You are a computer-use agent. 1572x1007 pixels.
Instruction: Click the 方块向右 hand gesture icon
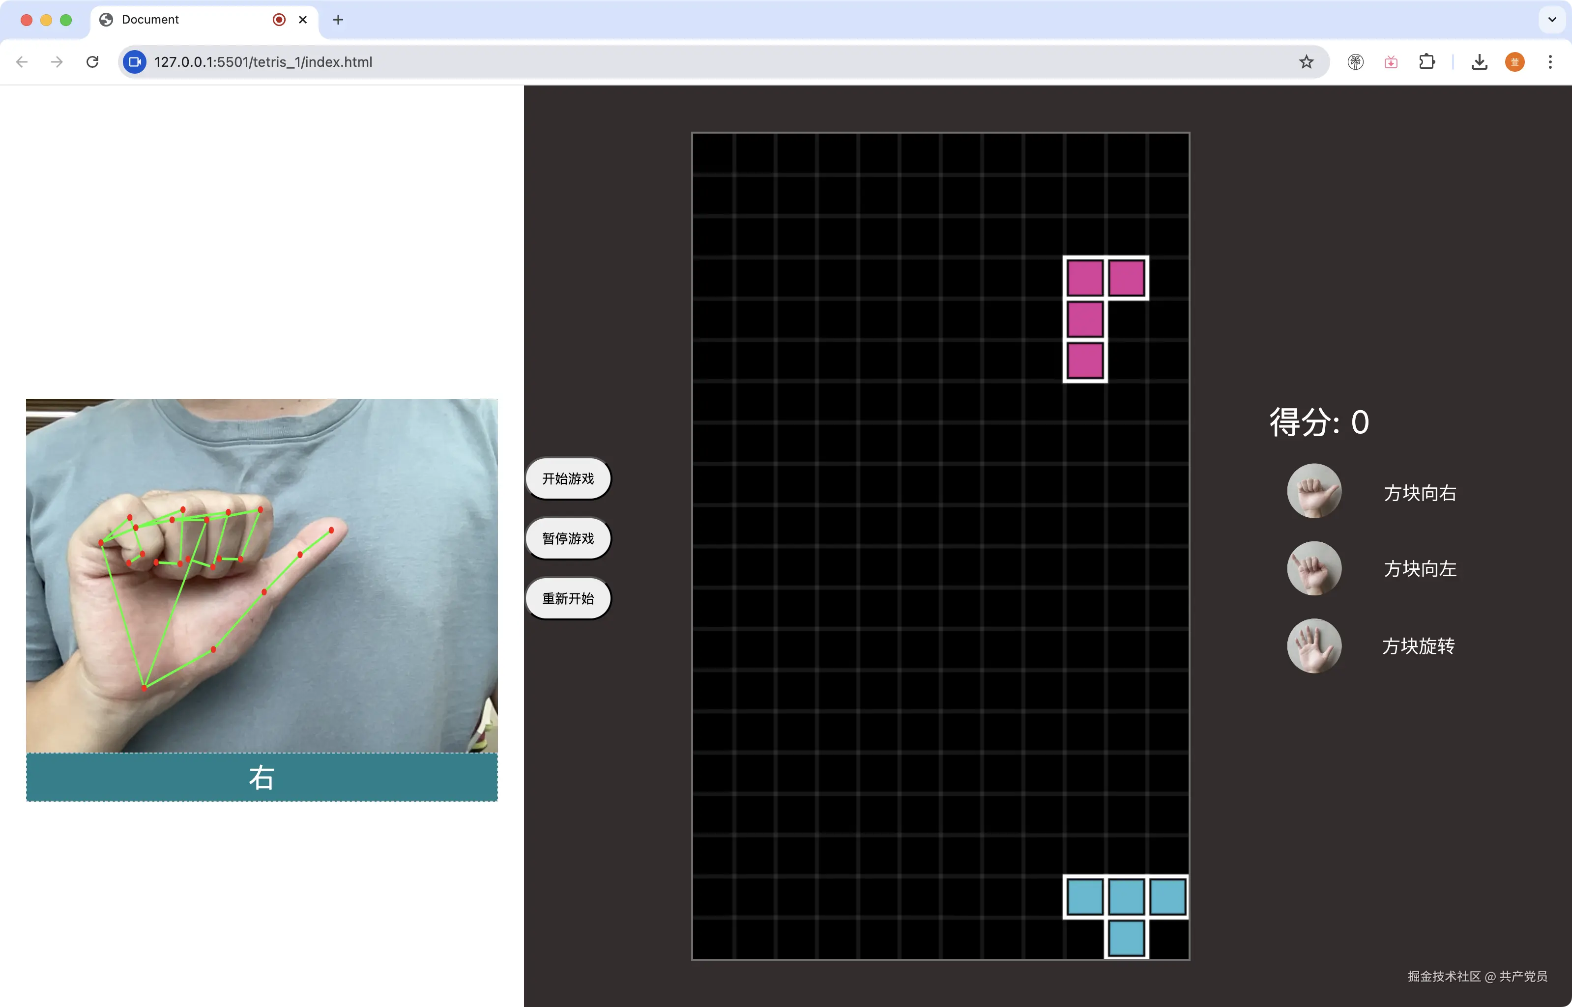pos(1313,491)
